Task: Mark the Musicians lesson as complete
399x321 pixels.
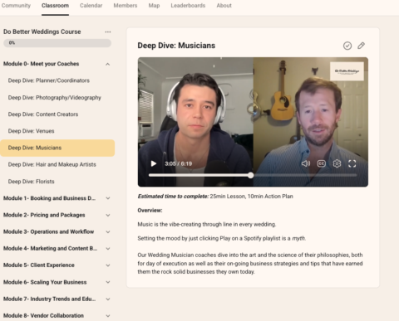Action: [347, 46]
